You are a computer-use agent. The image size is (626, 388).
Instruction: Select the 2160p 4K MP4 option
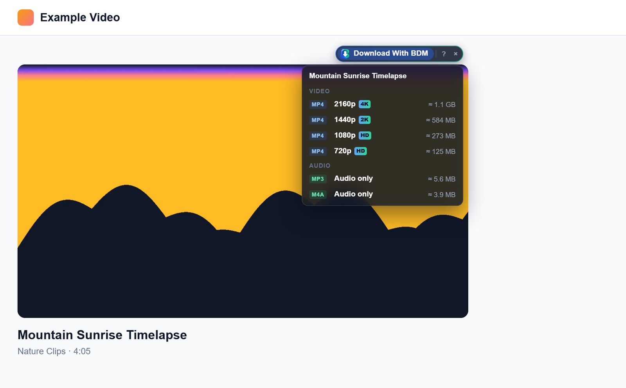[382, 104]
